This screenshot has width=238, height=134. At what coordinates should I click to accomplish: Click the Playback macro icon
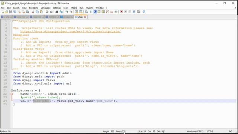[x=130, y=12]
